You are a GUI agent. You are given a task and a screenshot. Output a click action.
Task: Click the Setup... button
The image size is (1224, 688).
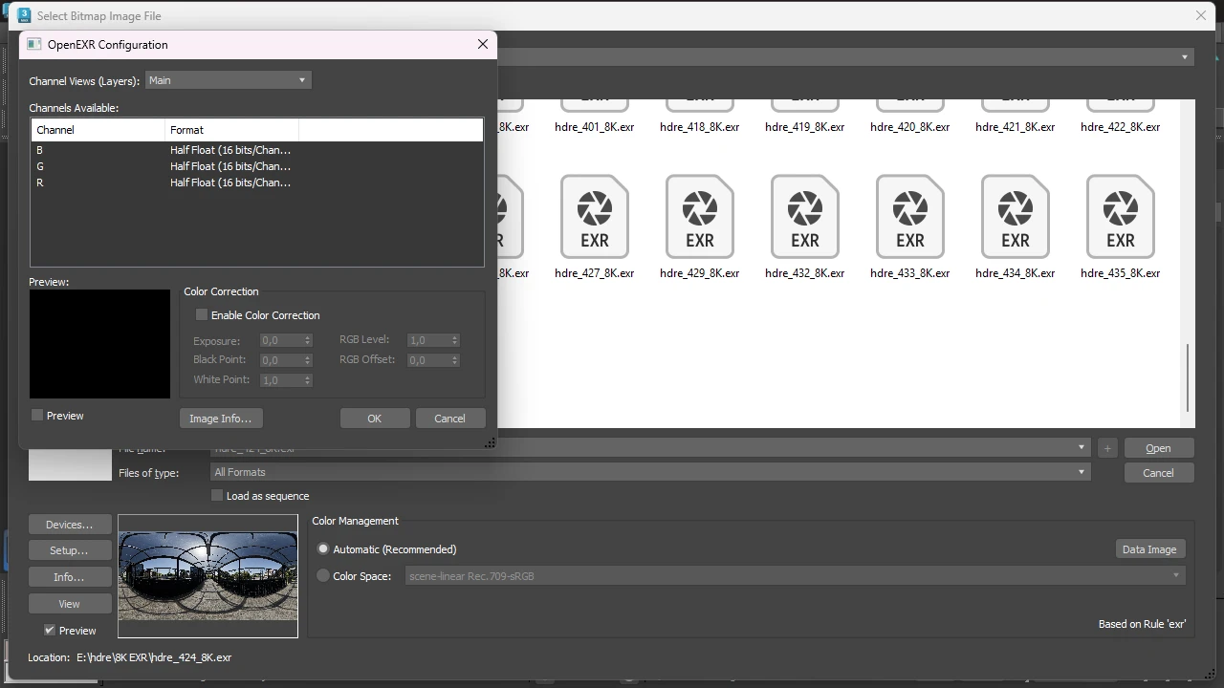point(70,550)
